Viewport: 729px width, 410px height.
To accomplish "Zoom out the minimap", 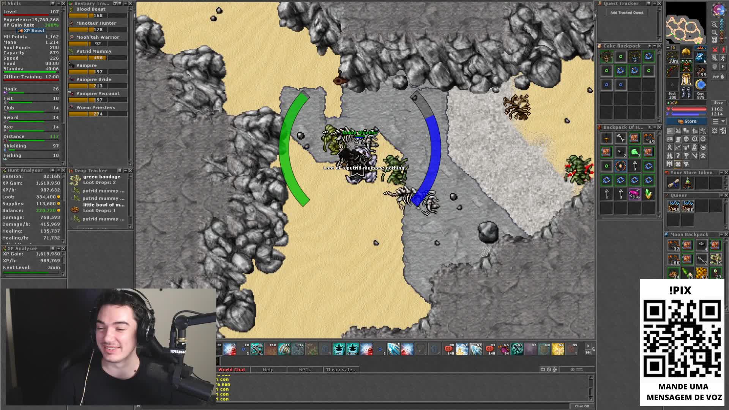I will tap(715, 25).
